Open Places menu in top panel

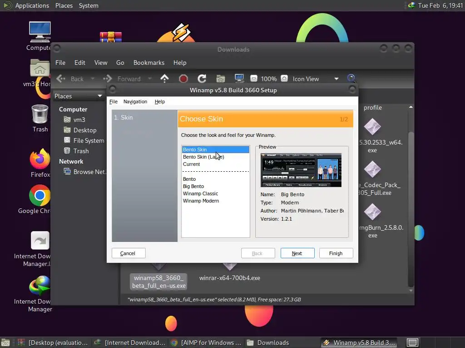tap(64, 5)
